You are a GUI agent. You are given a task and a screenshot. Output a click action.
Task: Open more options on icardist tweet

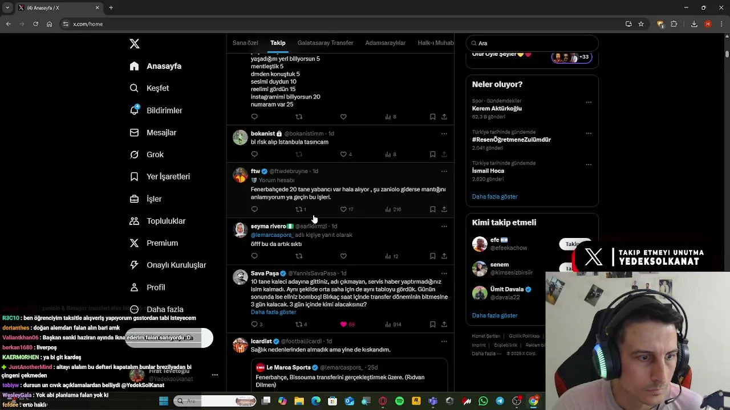point(444,341)
